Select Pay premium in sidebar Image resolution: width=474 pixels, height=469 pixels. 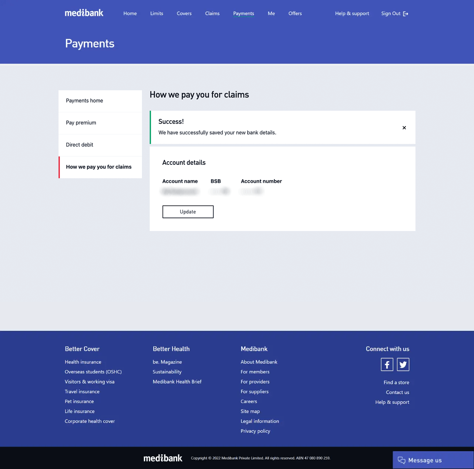100,123
